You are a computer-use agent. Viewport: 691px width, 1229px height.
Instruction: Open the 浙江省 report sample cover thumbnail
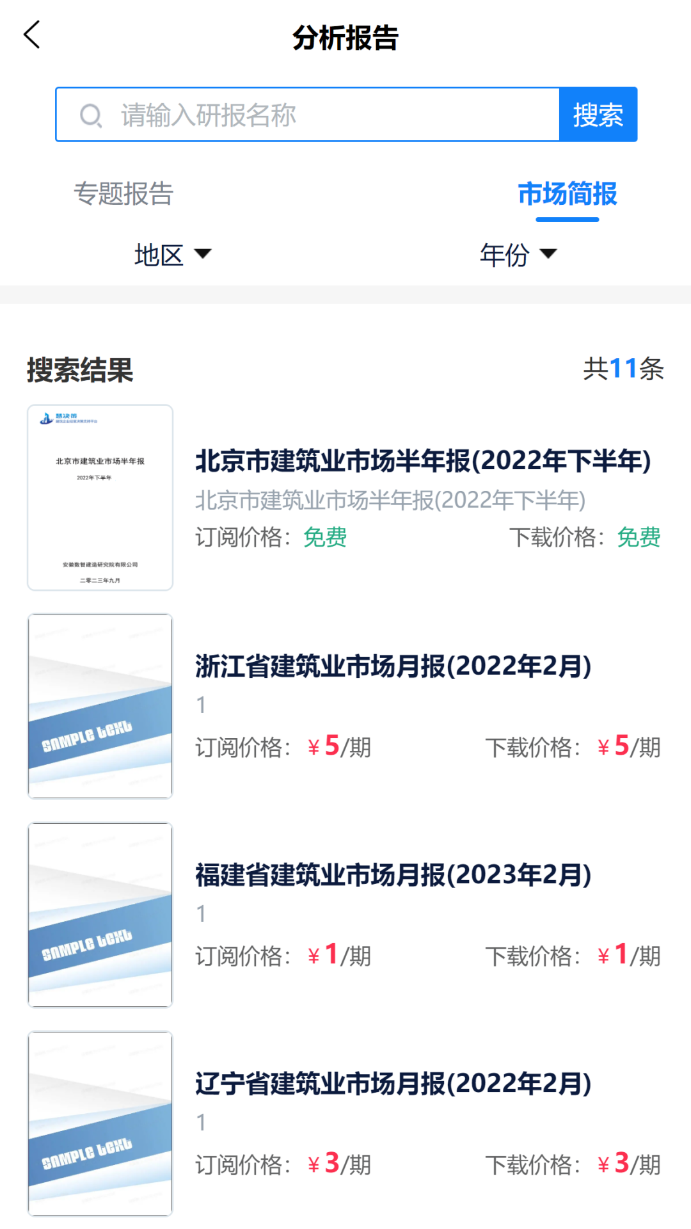pos(100,706)
